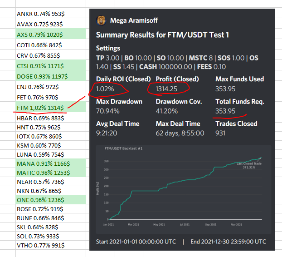Select the VTHO 0.77% 991$ cell
Image resolution: width=282 pixels, height=257 pixels.
51,245
